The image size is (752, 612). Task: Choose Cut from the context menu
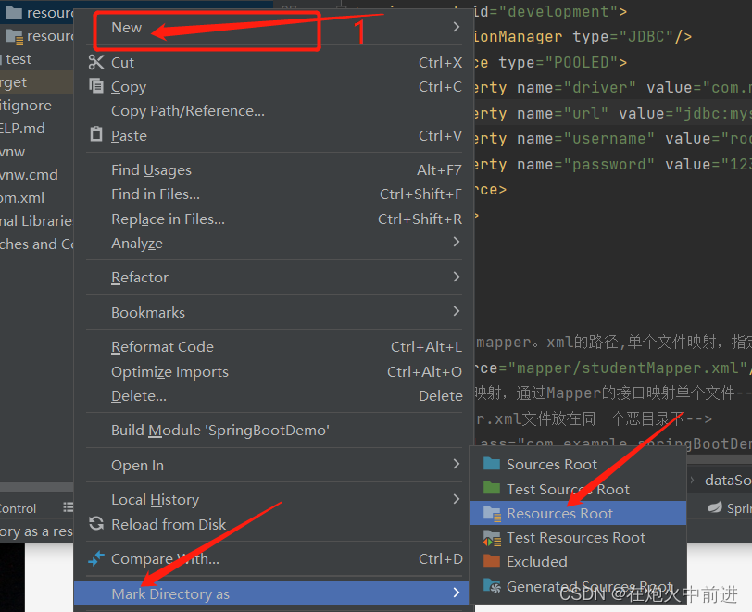[274, 62]
